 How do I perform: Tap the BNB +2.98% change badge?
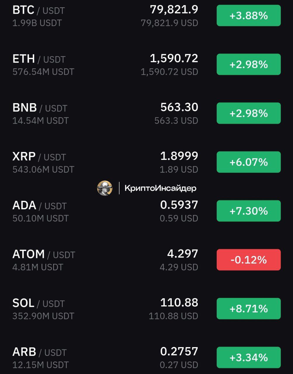[249, 113]
